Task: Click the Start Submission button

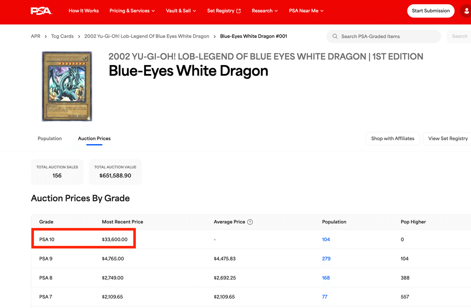Action: [431, 11]
